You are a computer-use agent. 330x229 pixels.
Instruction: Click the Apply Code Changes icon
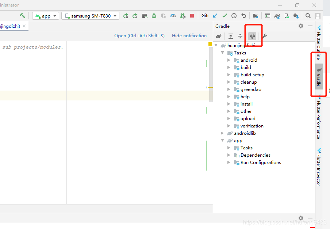coord(145,16)
